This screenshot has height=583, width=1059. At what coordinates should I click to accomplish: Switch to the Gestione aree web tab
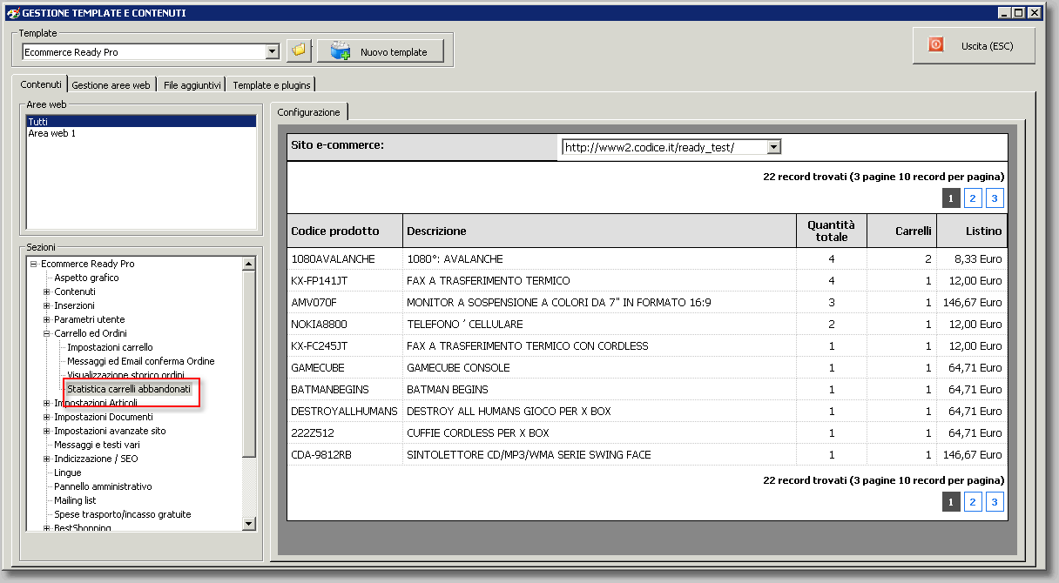(x=111, y=85)
